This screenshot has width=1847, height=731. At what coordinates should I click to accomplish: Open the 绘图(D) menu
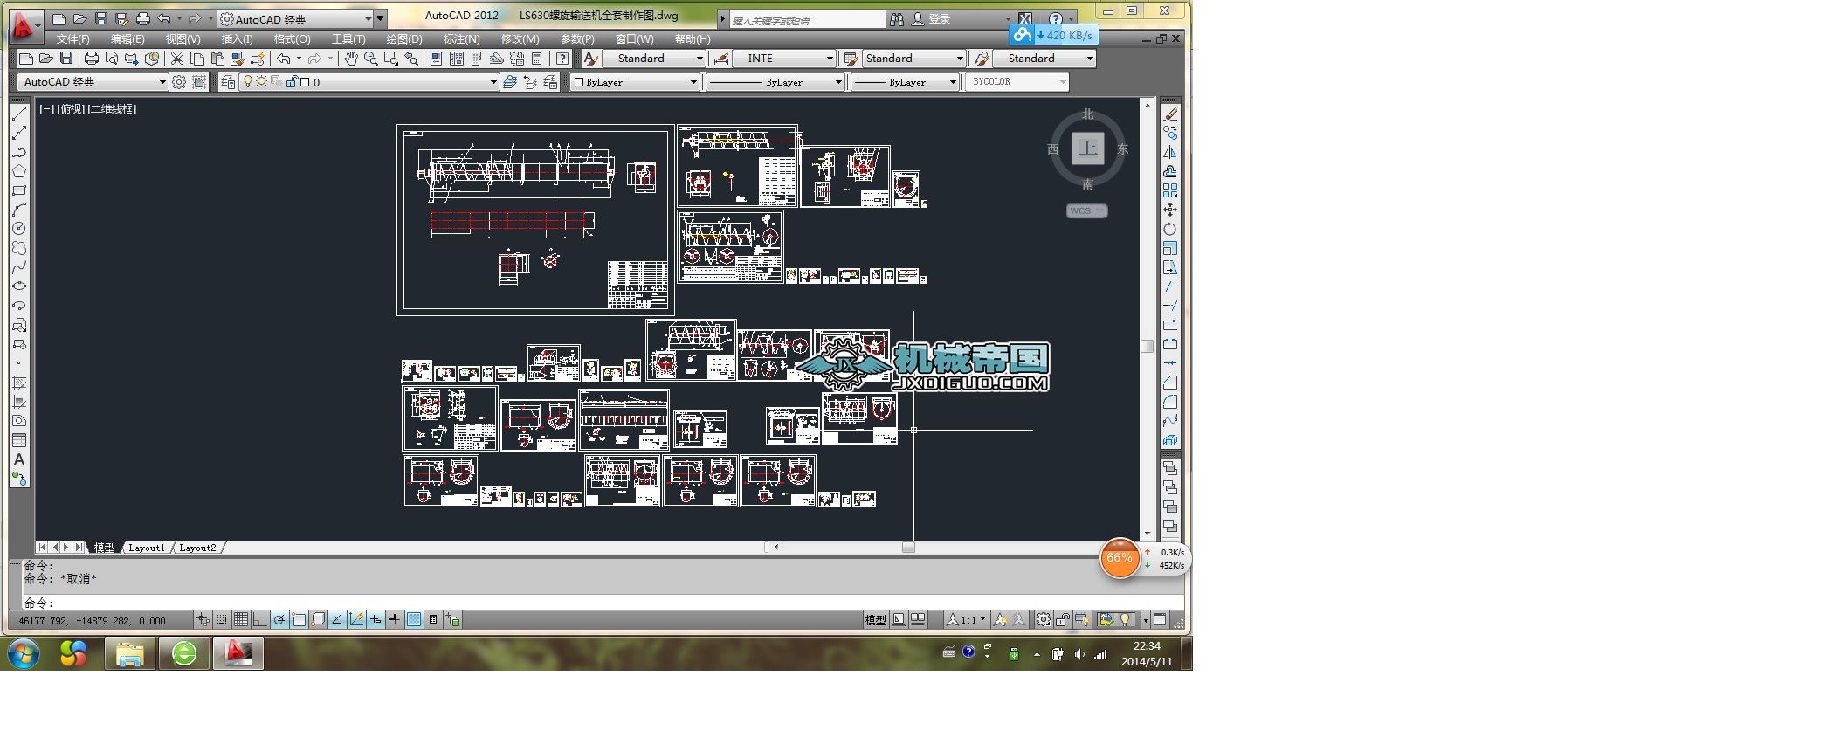click(x=404, y=39)
